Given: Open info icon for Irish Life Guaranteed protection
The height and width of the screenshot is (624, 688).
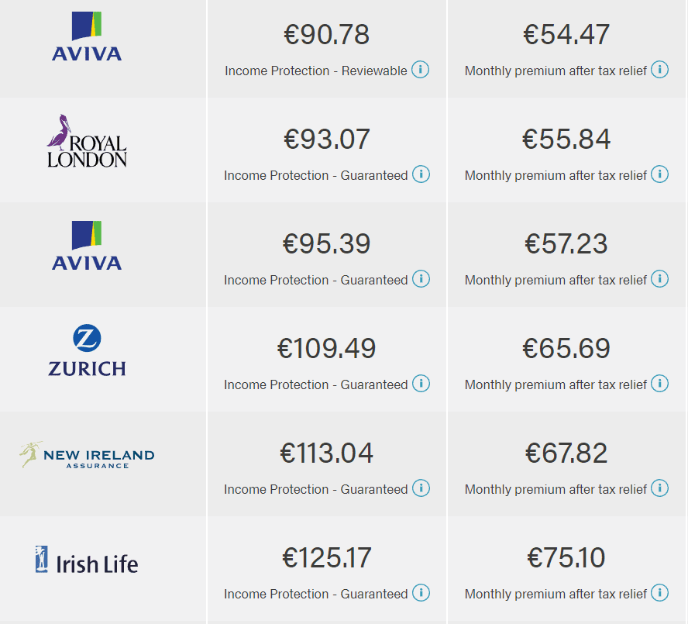Looking at the screenshot, I should pos(421,593).
